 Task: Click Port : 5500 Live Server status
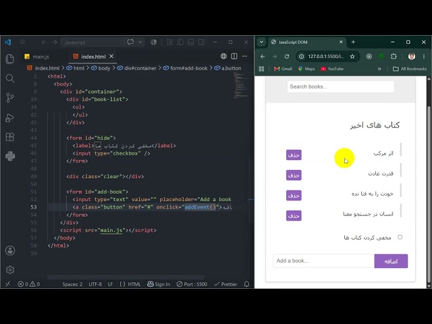coord(192,284)
